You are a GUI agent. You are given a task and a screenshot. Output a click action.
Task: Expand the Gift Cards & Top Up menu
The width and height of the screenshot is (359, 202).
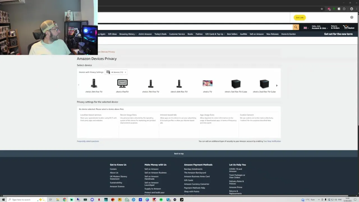(215, 34)
